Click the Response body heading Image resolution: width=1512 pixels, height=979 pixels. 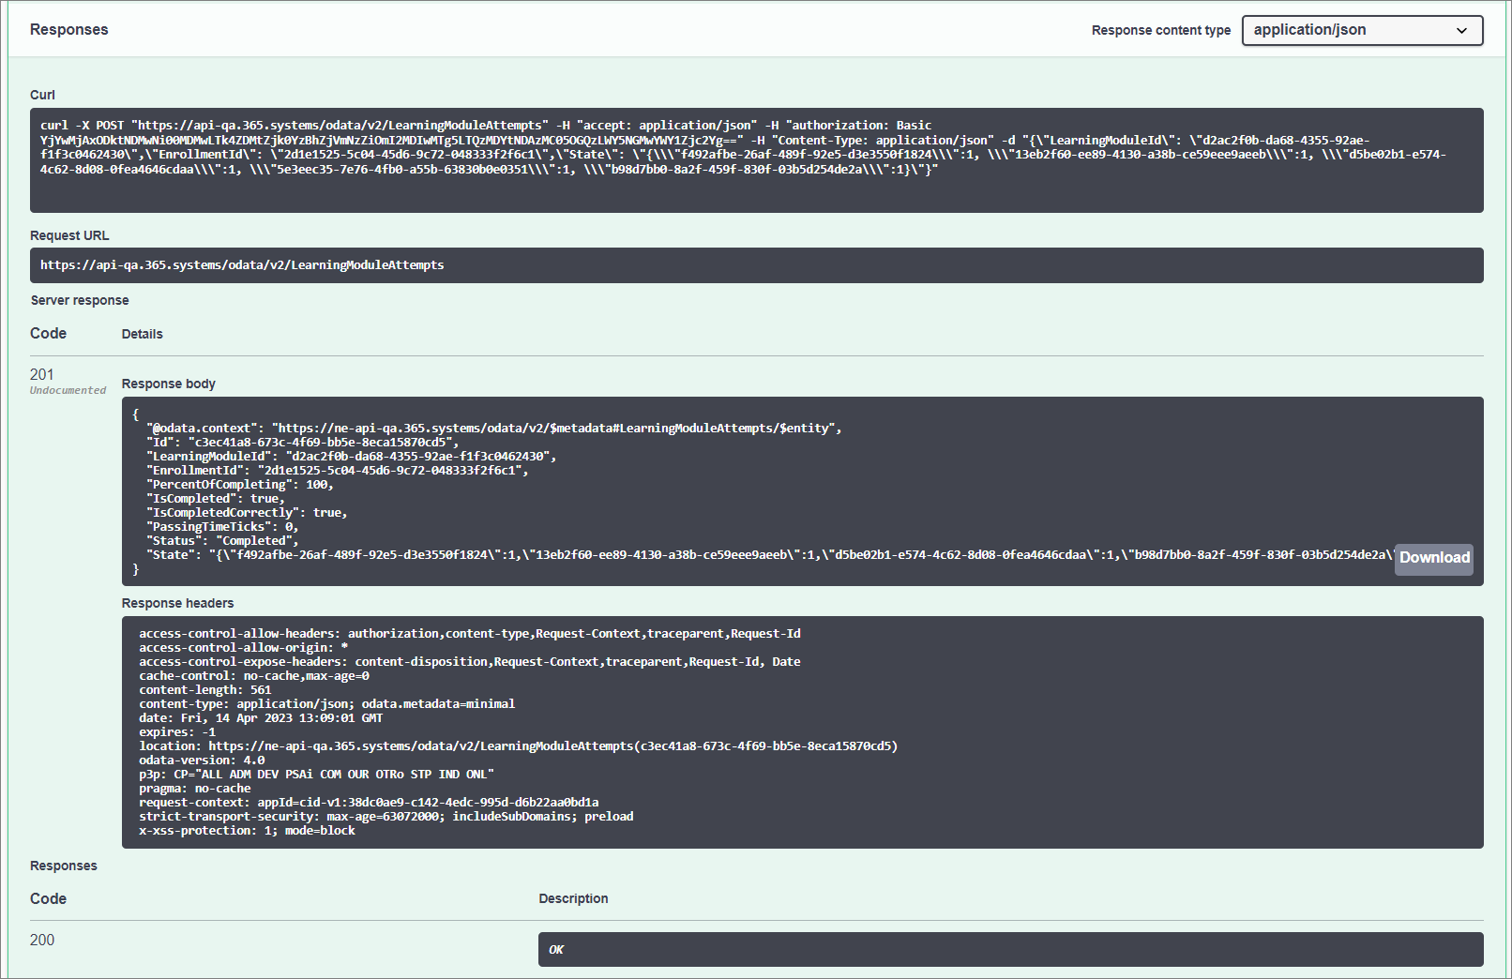click(169, 384)
